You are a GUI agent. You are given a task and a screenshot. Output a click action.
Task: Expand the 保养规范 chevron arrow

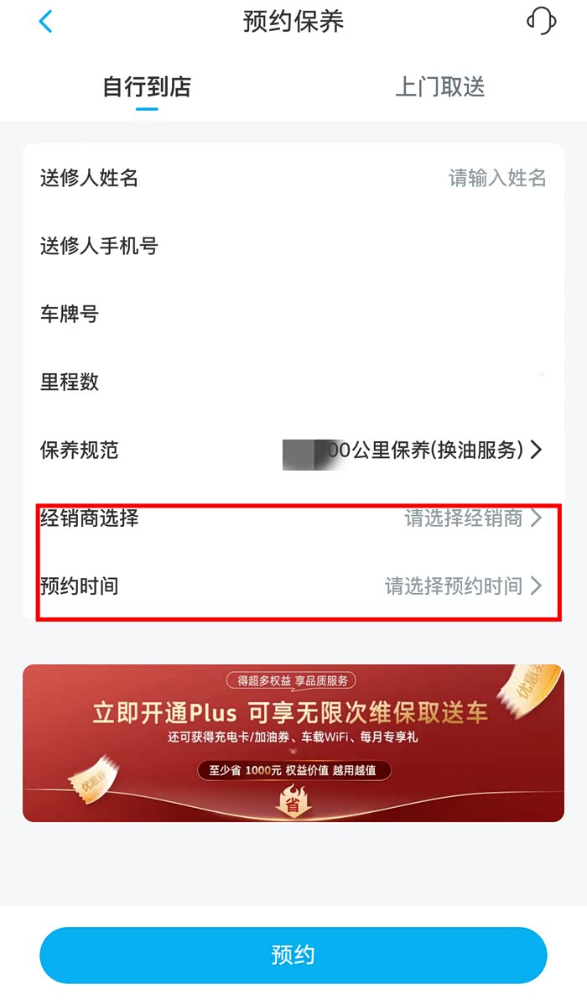[537, 450]
